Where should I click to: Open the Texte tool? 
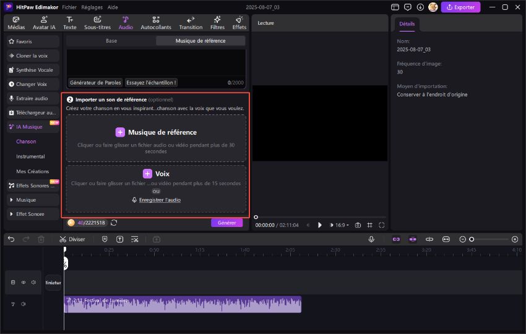click(70, 23)
